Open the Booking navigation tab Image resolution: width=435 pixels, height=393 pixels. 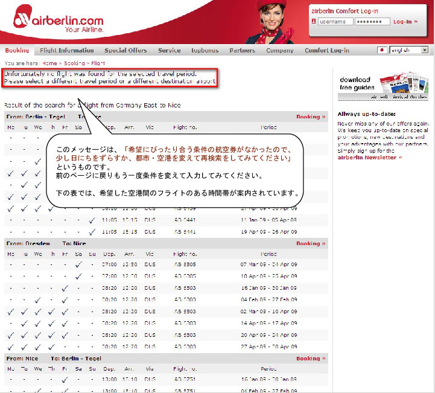coord(17,51)
